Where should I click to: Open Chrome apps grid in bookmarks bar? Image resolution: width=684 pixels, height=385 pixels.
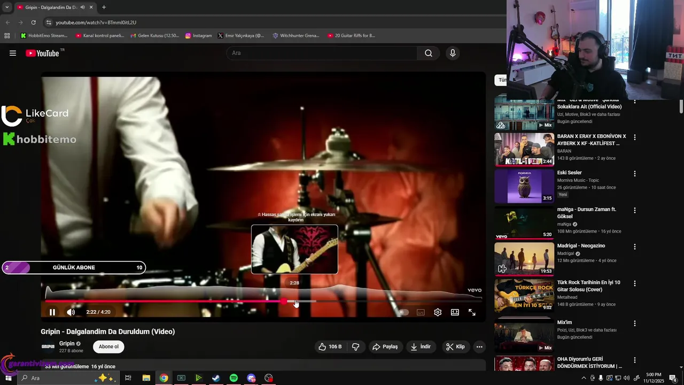[7, 36]
